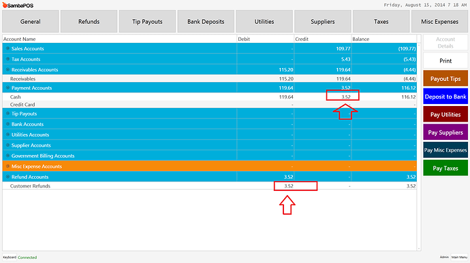The height and width of the screenshot is (263, 470).
Task: Open the Keyboard button in status bar
Action: tap(10, 258)
